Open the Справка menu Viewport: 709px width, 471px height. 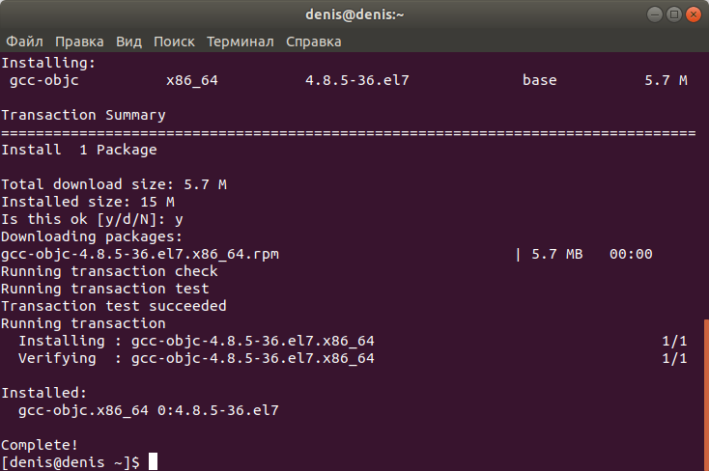[x=313, y=42]
